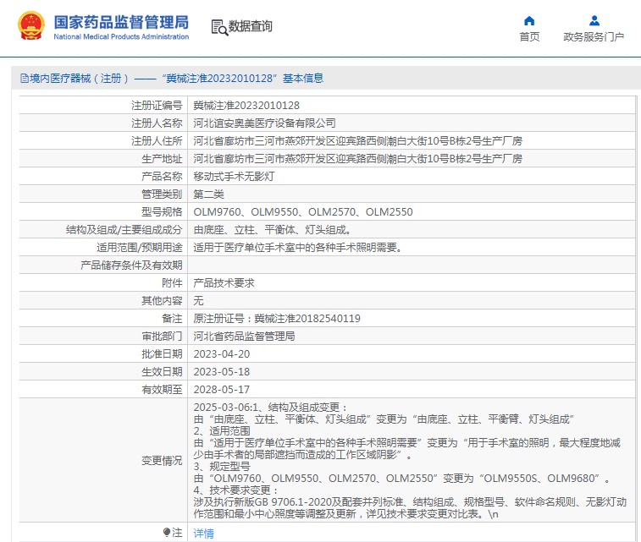Click 产品技术要求 attachment value
Image resolution: width=641 pixels, height=542 pixels.
point(224,283)
